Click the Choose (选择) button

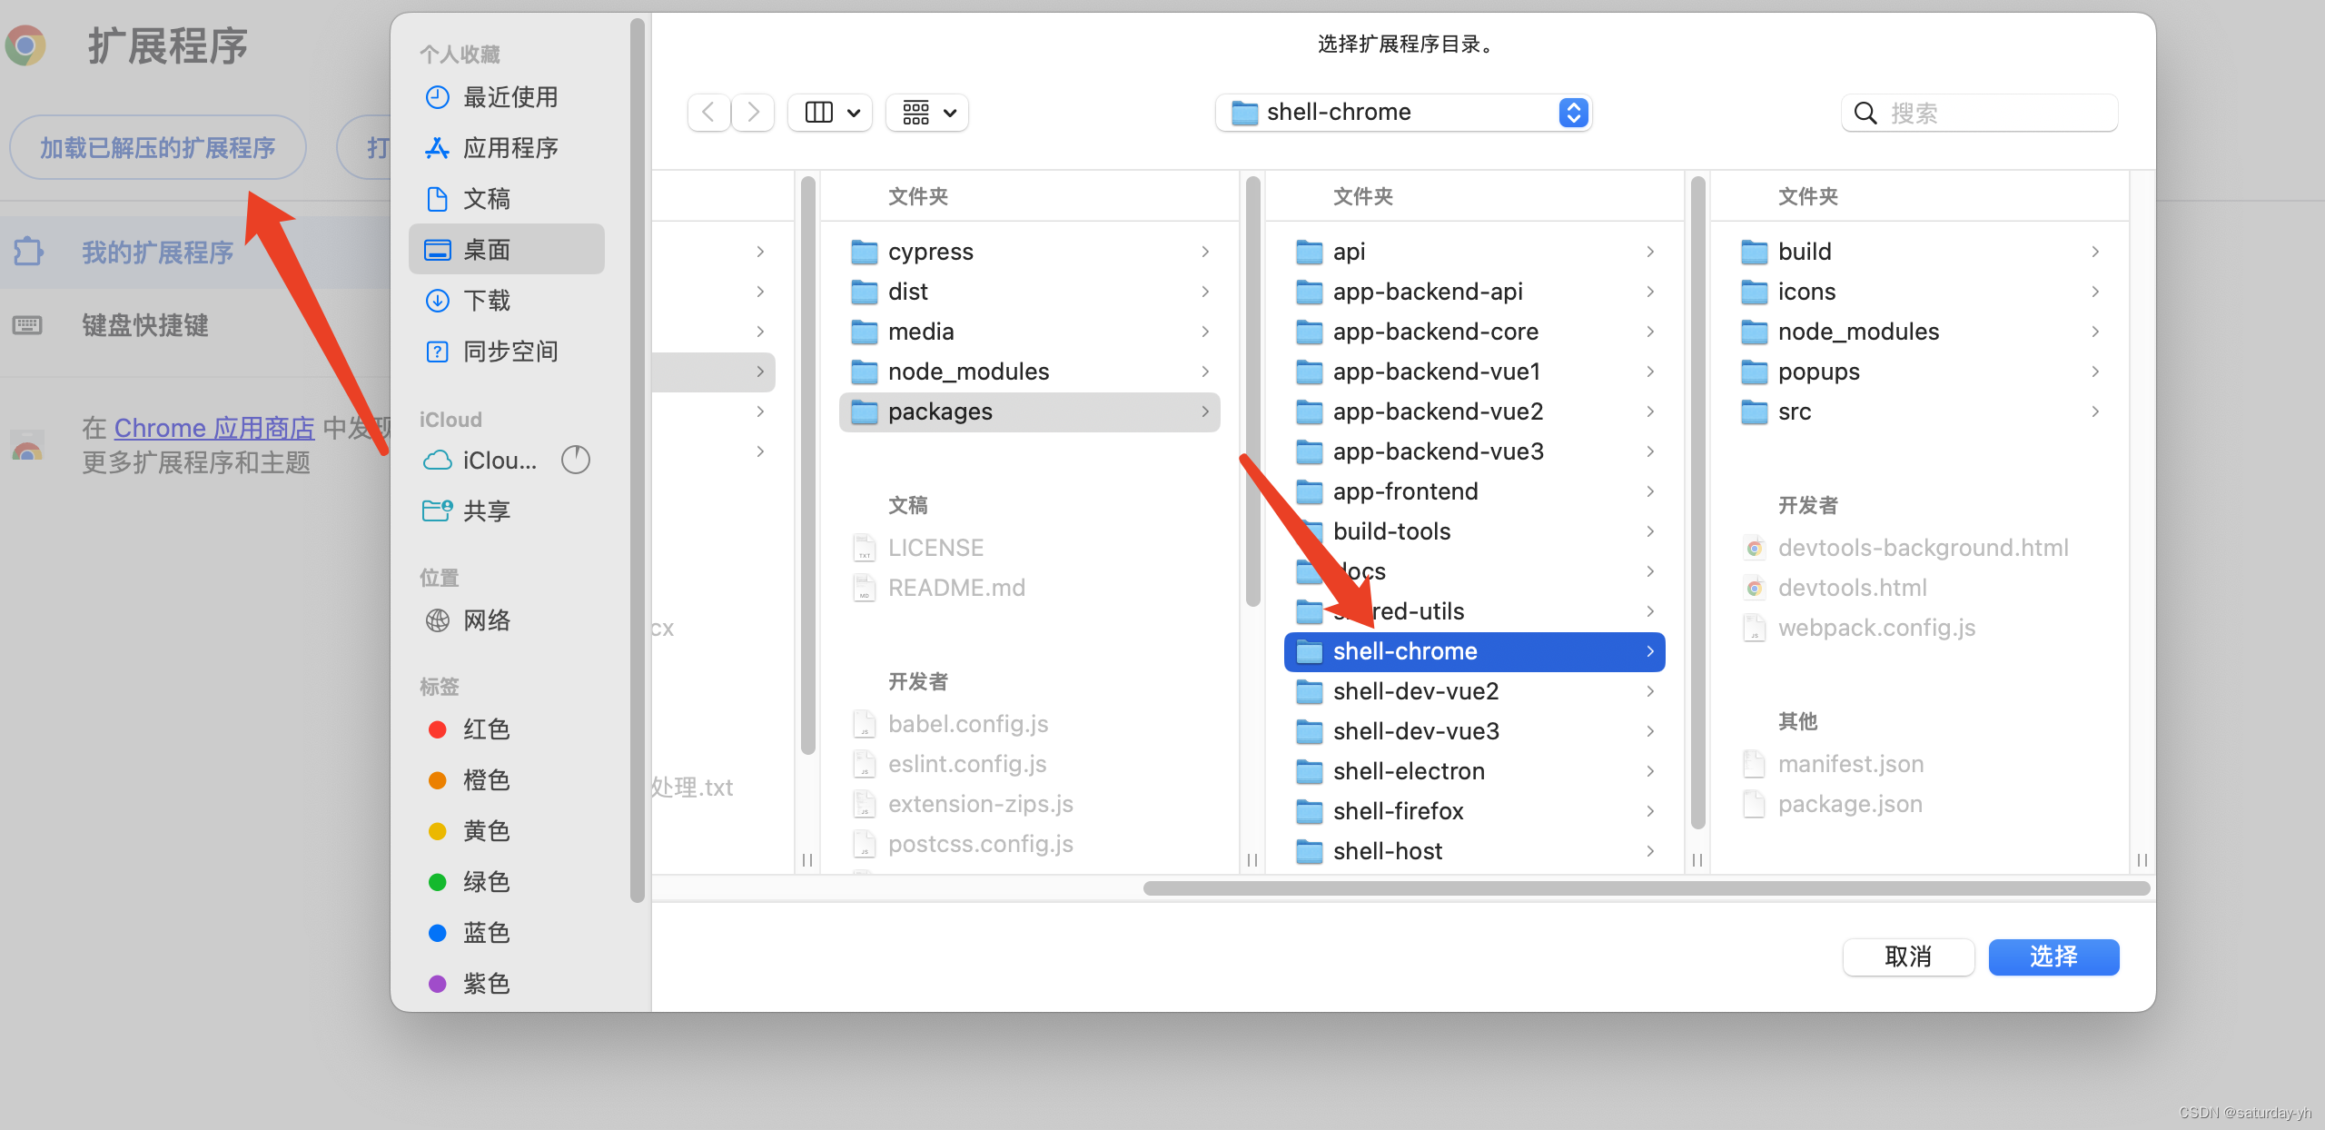click(x=2053, y=957)
